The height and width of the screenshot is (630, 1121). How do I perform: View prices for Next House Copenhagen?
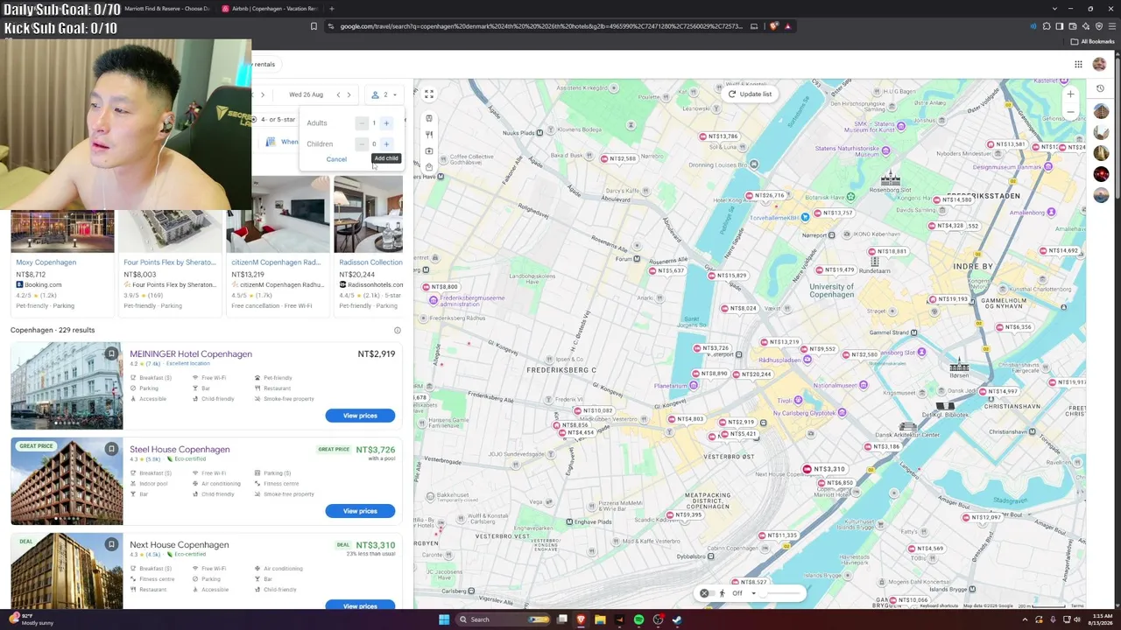pyautogui.click(x=360, y=605)
